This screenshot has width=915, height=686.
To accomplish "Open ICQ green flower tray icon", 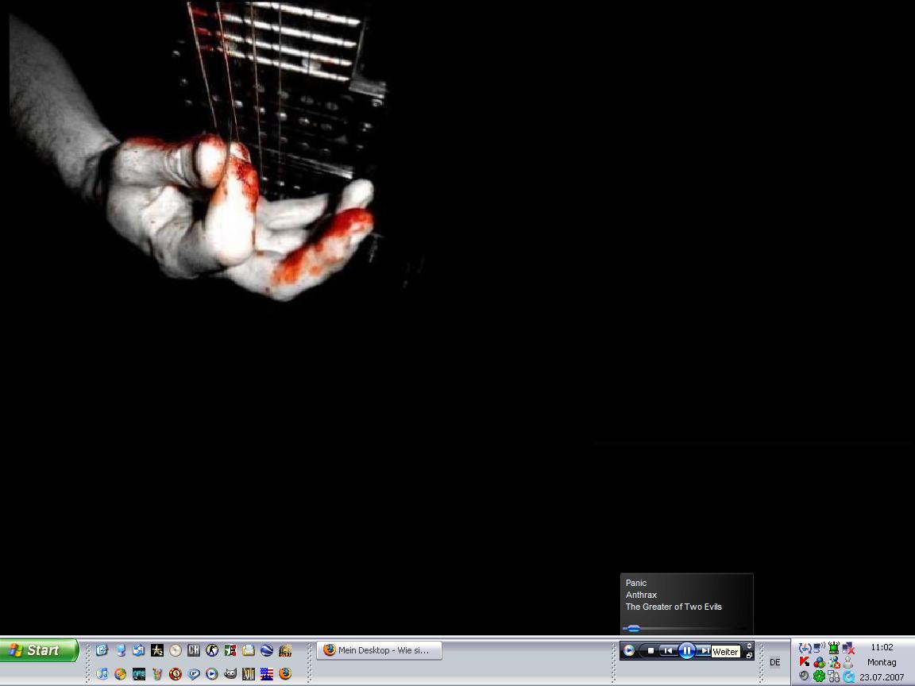I will click(x=819, y=676).
